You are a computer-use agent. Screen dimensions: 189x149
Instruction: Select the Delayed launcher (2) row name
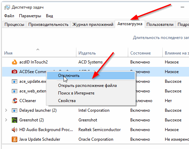pos(38,110)
